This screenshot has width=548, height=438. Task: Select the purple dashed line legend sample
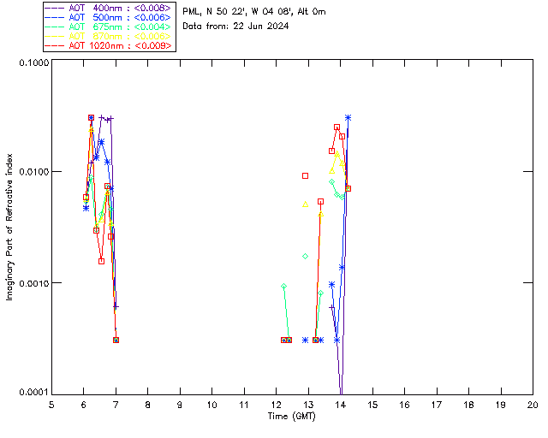[55, 8]
